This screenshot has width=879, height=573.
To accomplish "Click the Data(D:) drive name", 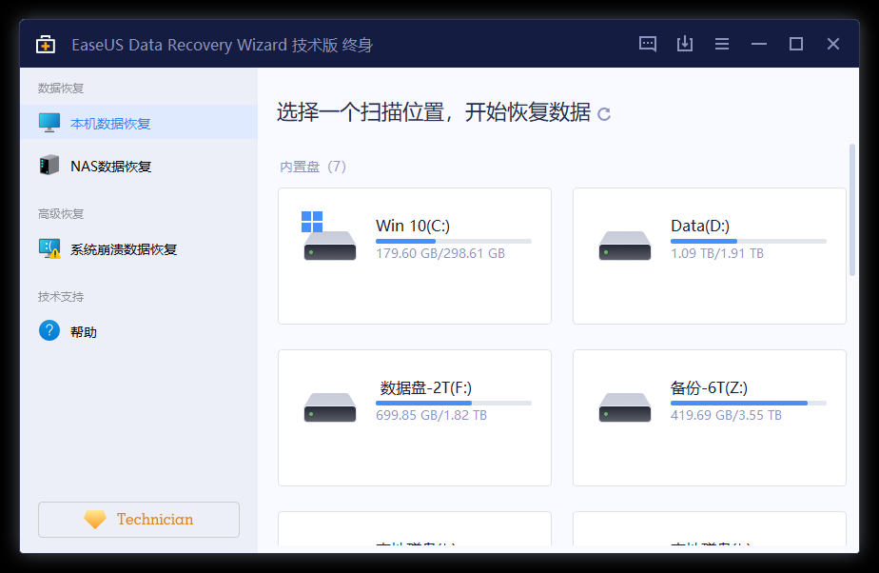I will pyautogui.click(x=700, y=226).
